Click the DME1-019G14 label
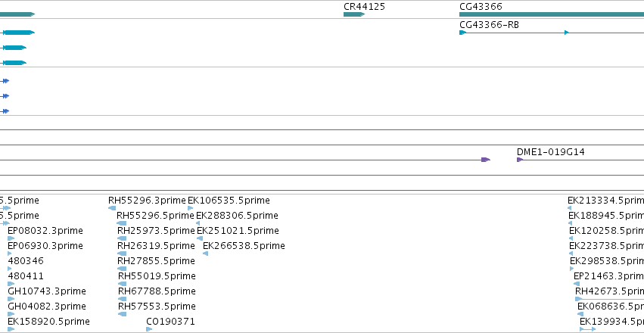The image size is (644, 333). coord(551,152)
